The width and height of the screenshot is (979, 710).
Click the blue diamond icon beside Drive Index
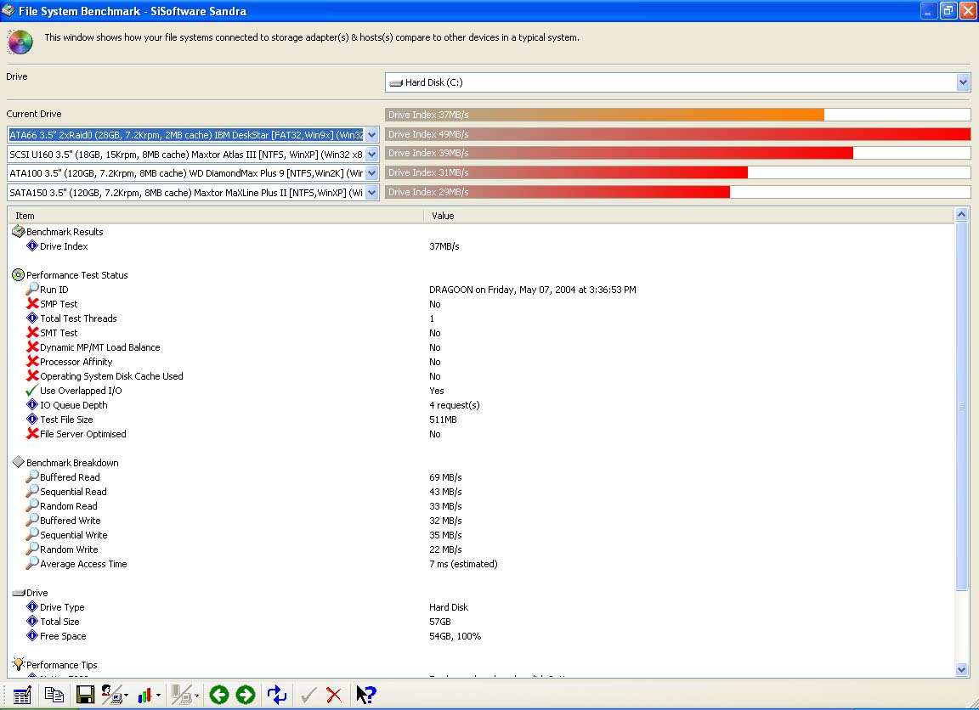pyautogui.click(x=31, y=245)
